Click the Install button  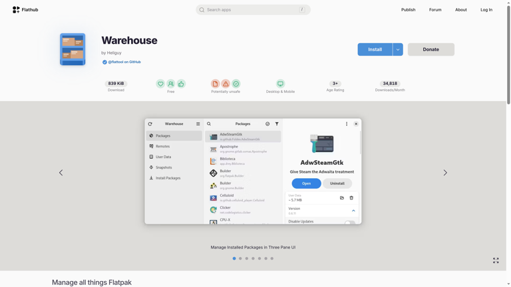375,49
